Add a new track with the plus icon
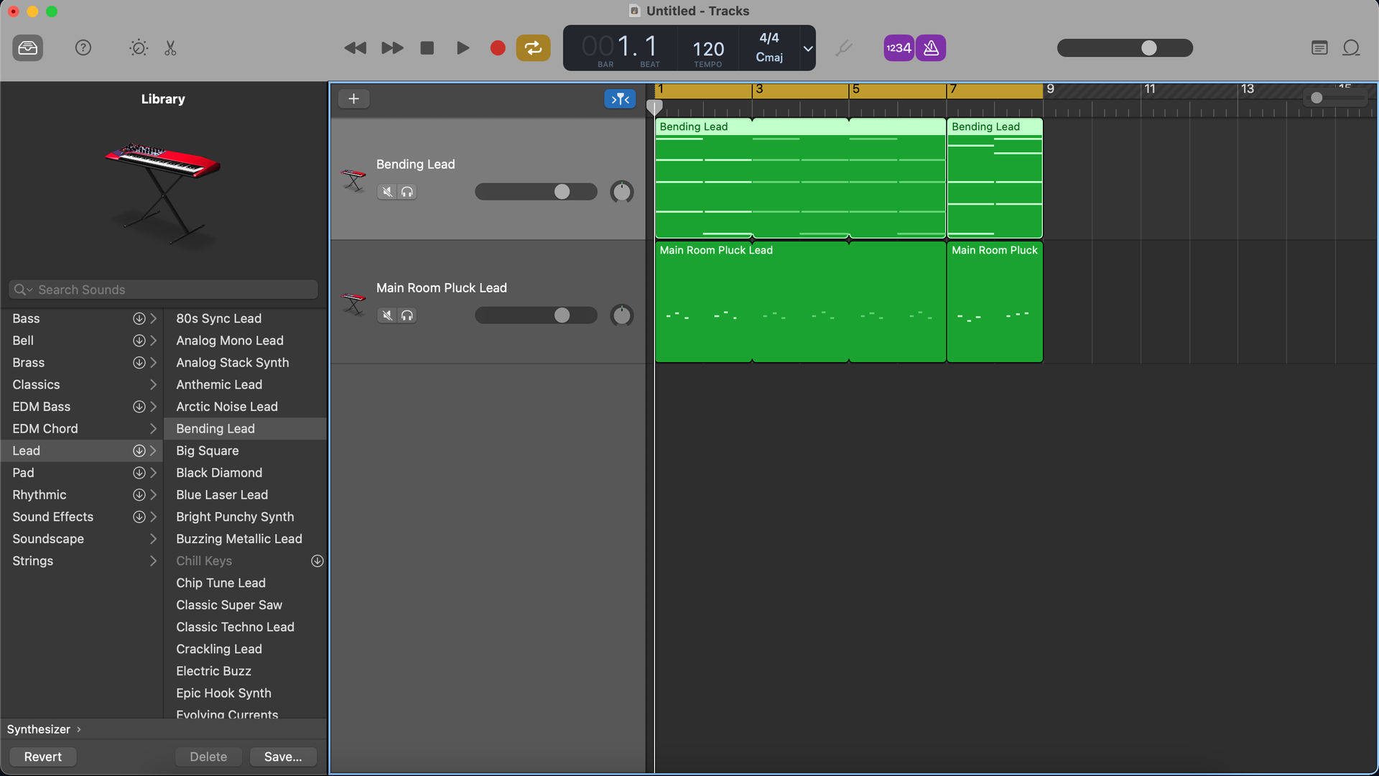This screenshot has height=776, width=1379. click(353, 98)
